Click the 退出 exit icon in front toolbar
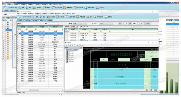 (41, 17)
